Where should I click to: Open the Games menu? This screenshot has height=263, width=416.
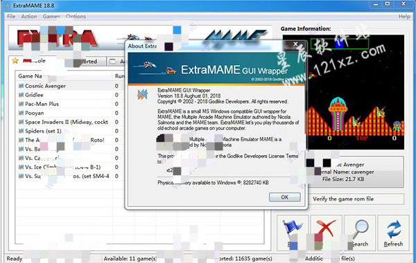51,17
